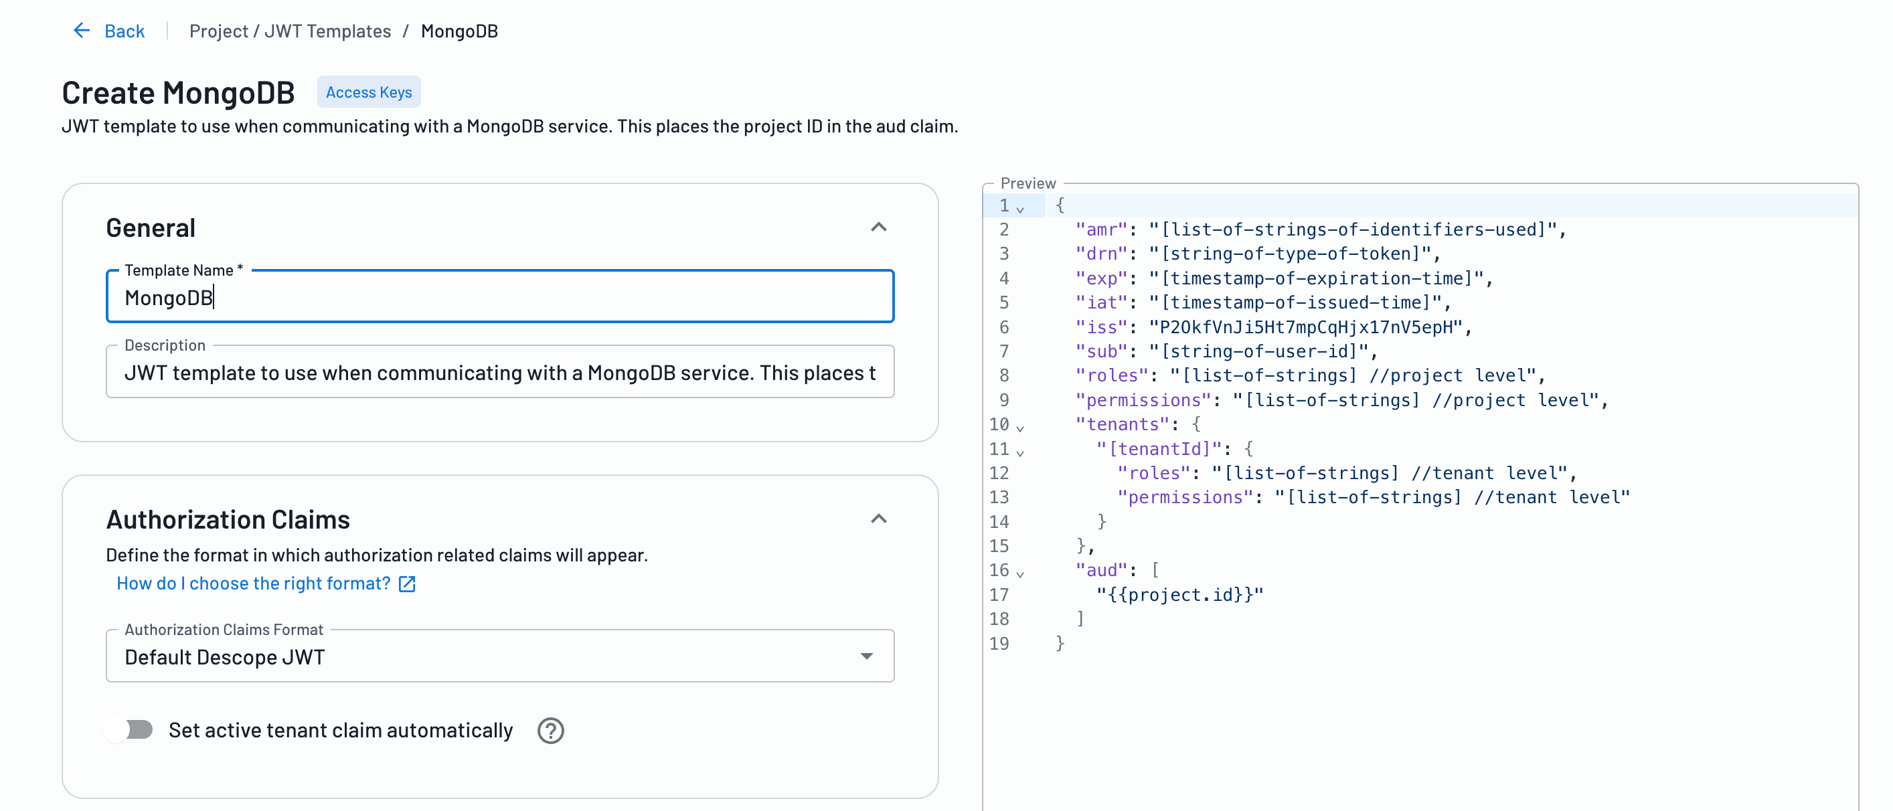Viewport: 1893px width, 811px height.
Task: Click the Back arrow icon
Action: pyautogui.click(x=82, y=30)
